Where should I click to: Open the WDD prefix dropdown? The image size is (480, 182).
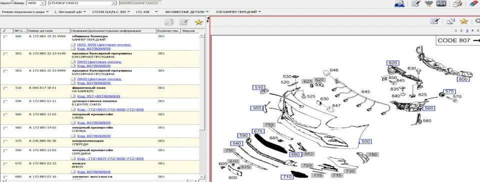(x=42, y=3)
